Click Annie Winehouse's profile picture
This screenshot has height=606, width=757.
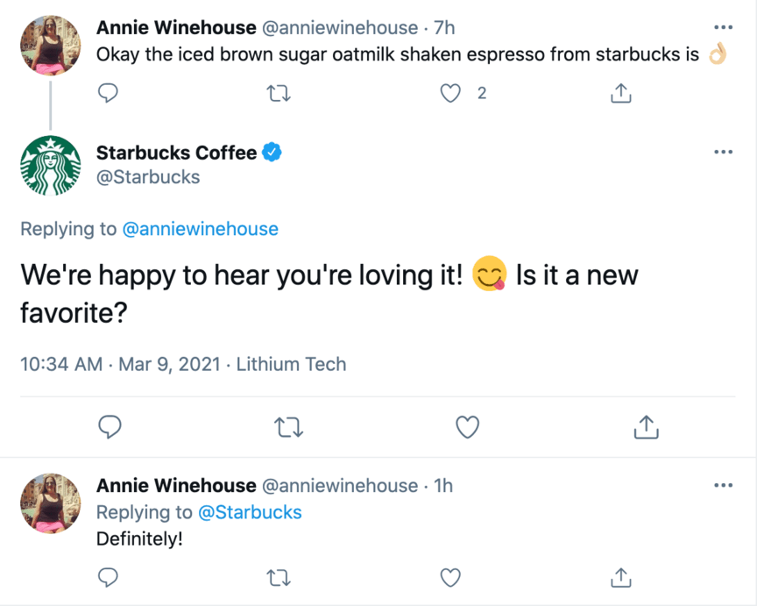point(50,45)
